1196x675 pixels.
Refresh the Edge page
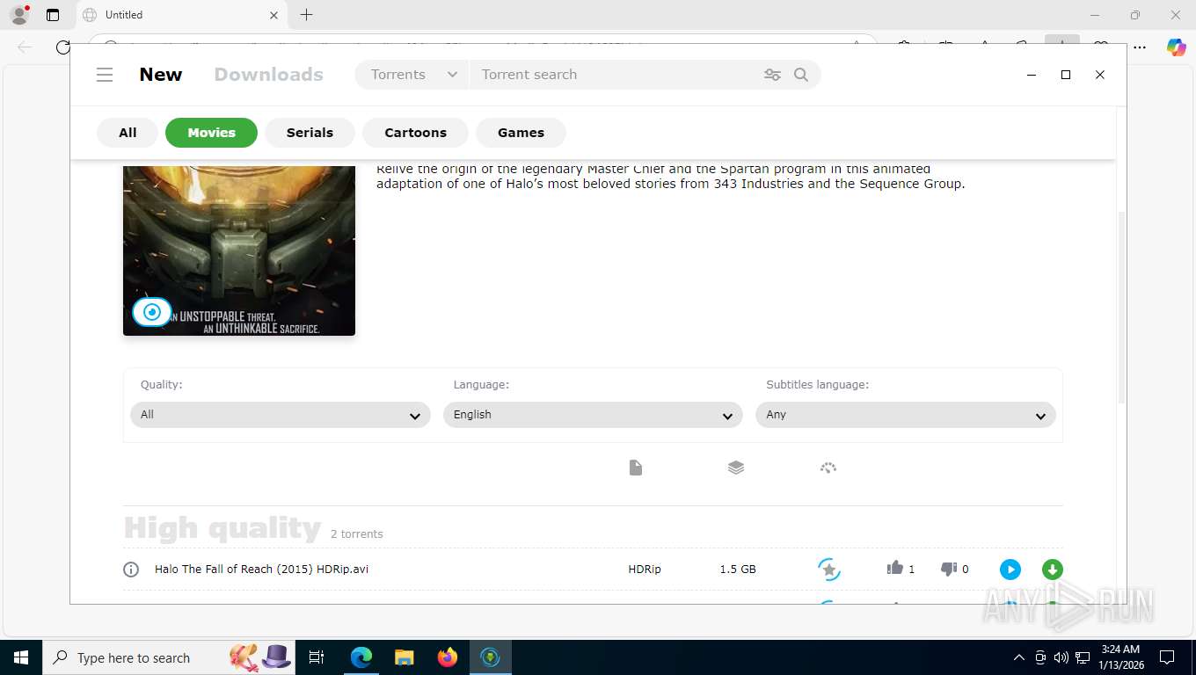[62, 47]
